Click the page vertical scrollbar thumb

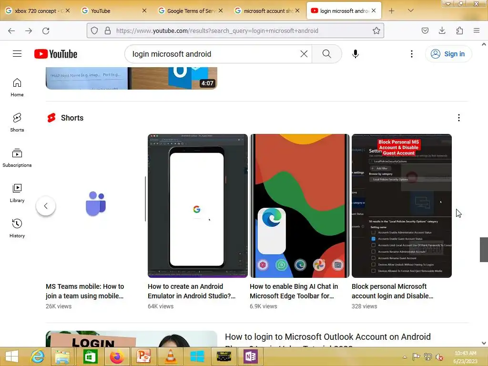click(x=484, y=250)
